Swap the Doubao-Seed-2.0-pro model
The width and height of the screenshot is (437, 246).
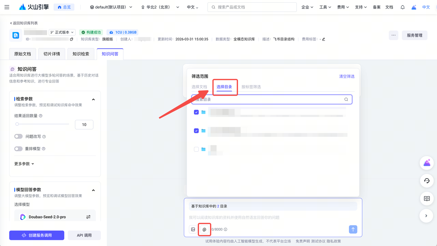88,217
